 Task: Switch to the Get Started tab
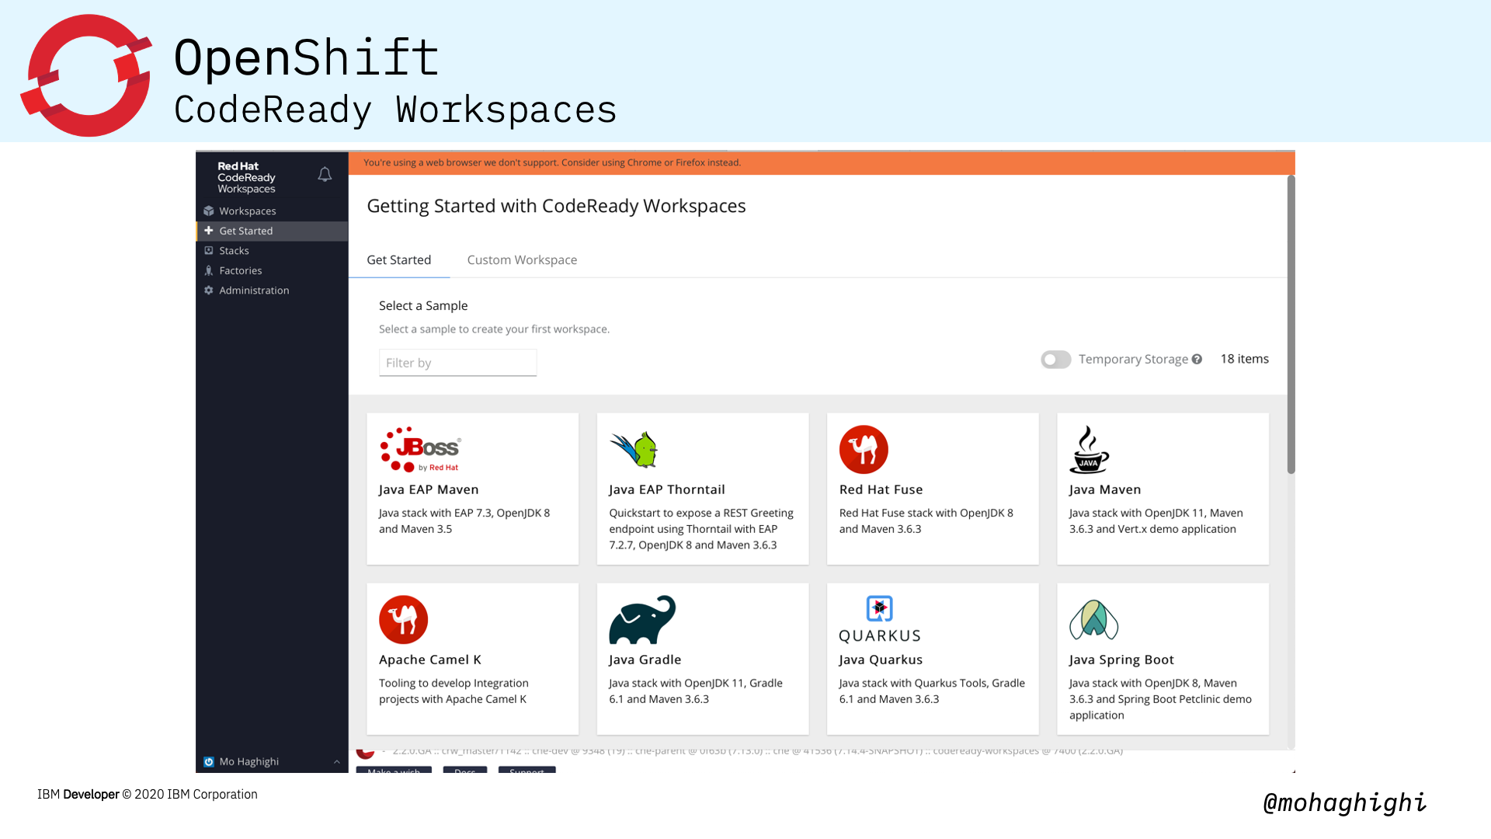[399, 259]
